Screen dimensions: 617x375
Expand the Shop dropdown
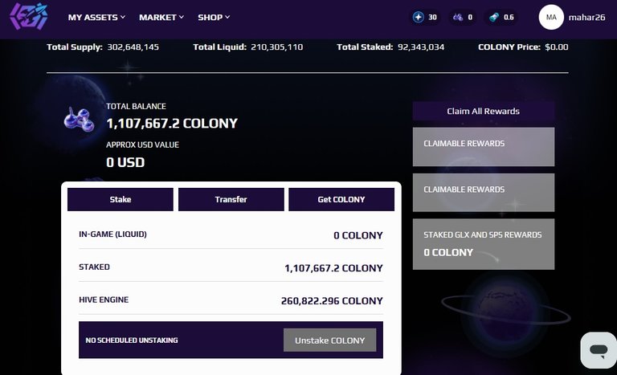214,18
